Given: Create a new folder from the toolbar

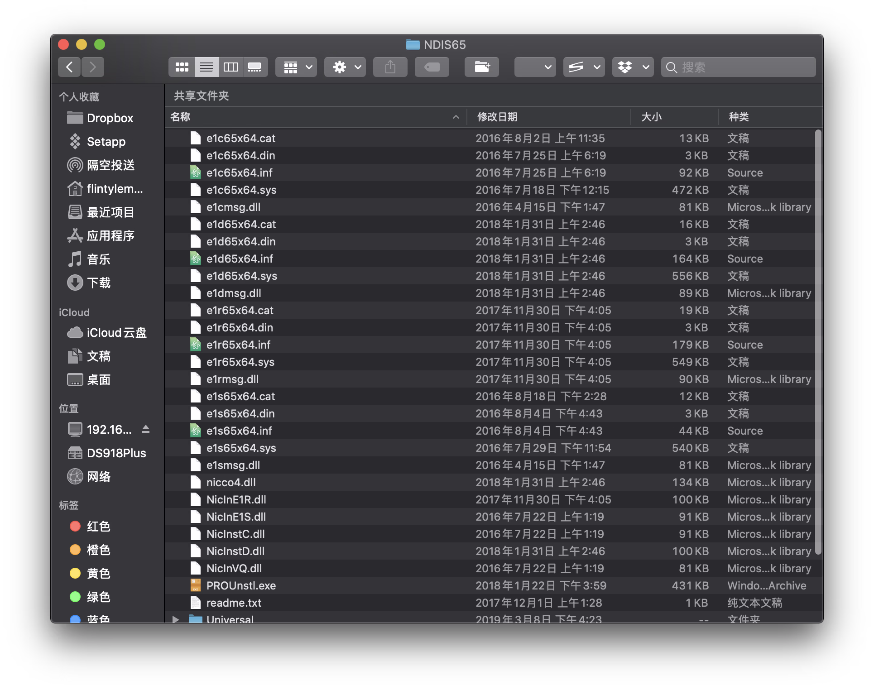Looking at the screenshot, I should [x=481, y=67].
